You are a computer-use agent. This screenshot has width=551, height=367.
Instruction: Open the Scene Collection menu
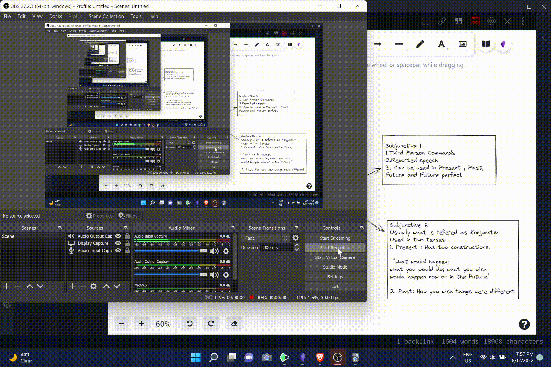[106, 16]
